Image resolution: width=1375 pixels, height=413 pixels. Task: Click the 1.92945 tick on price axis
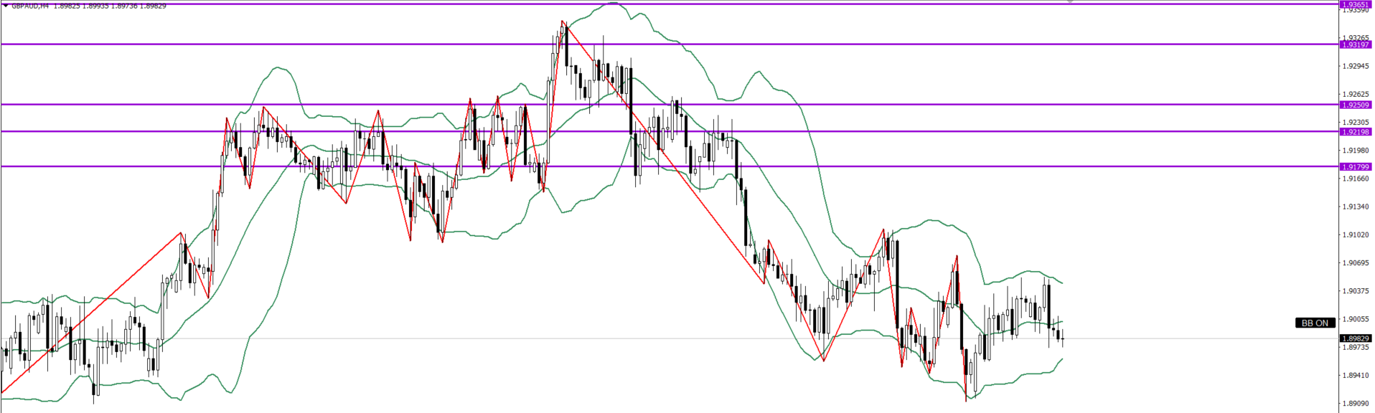coord(1356,66)
